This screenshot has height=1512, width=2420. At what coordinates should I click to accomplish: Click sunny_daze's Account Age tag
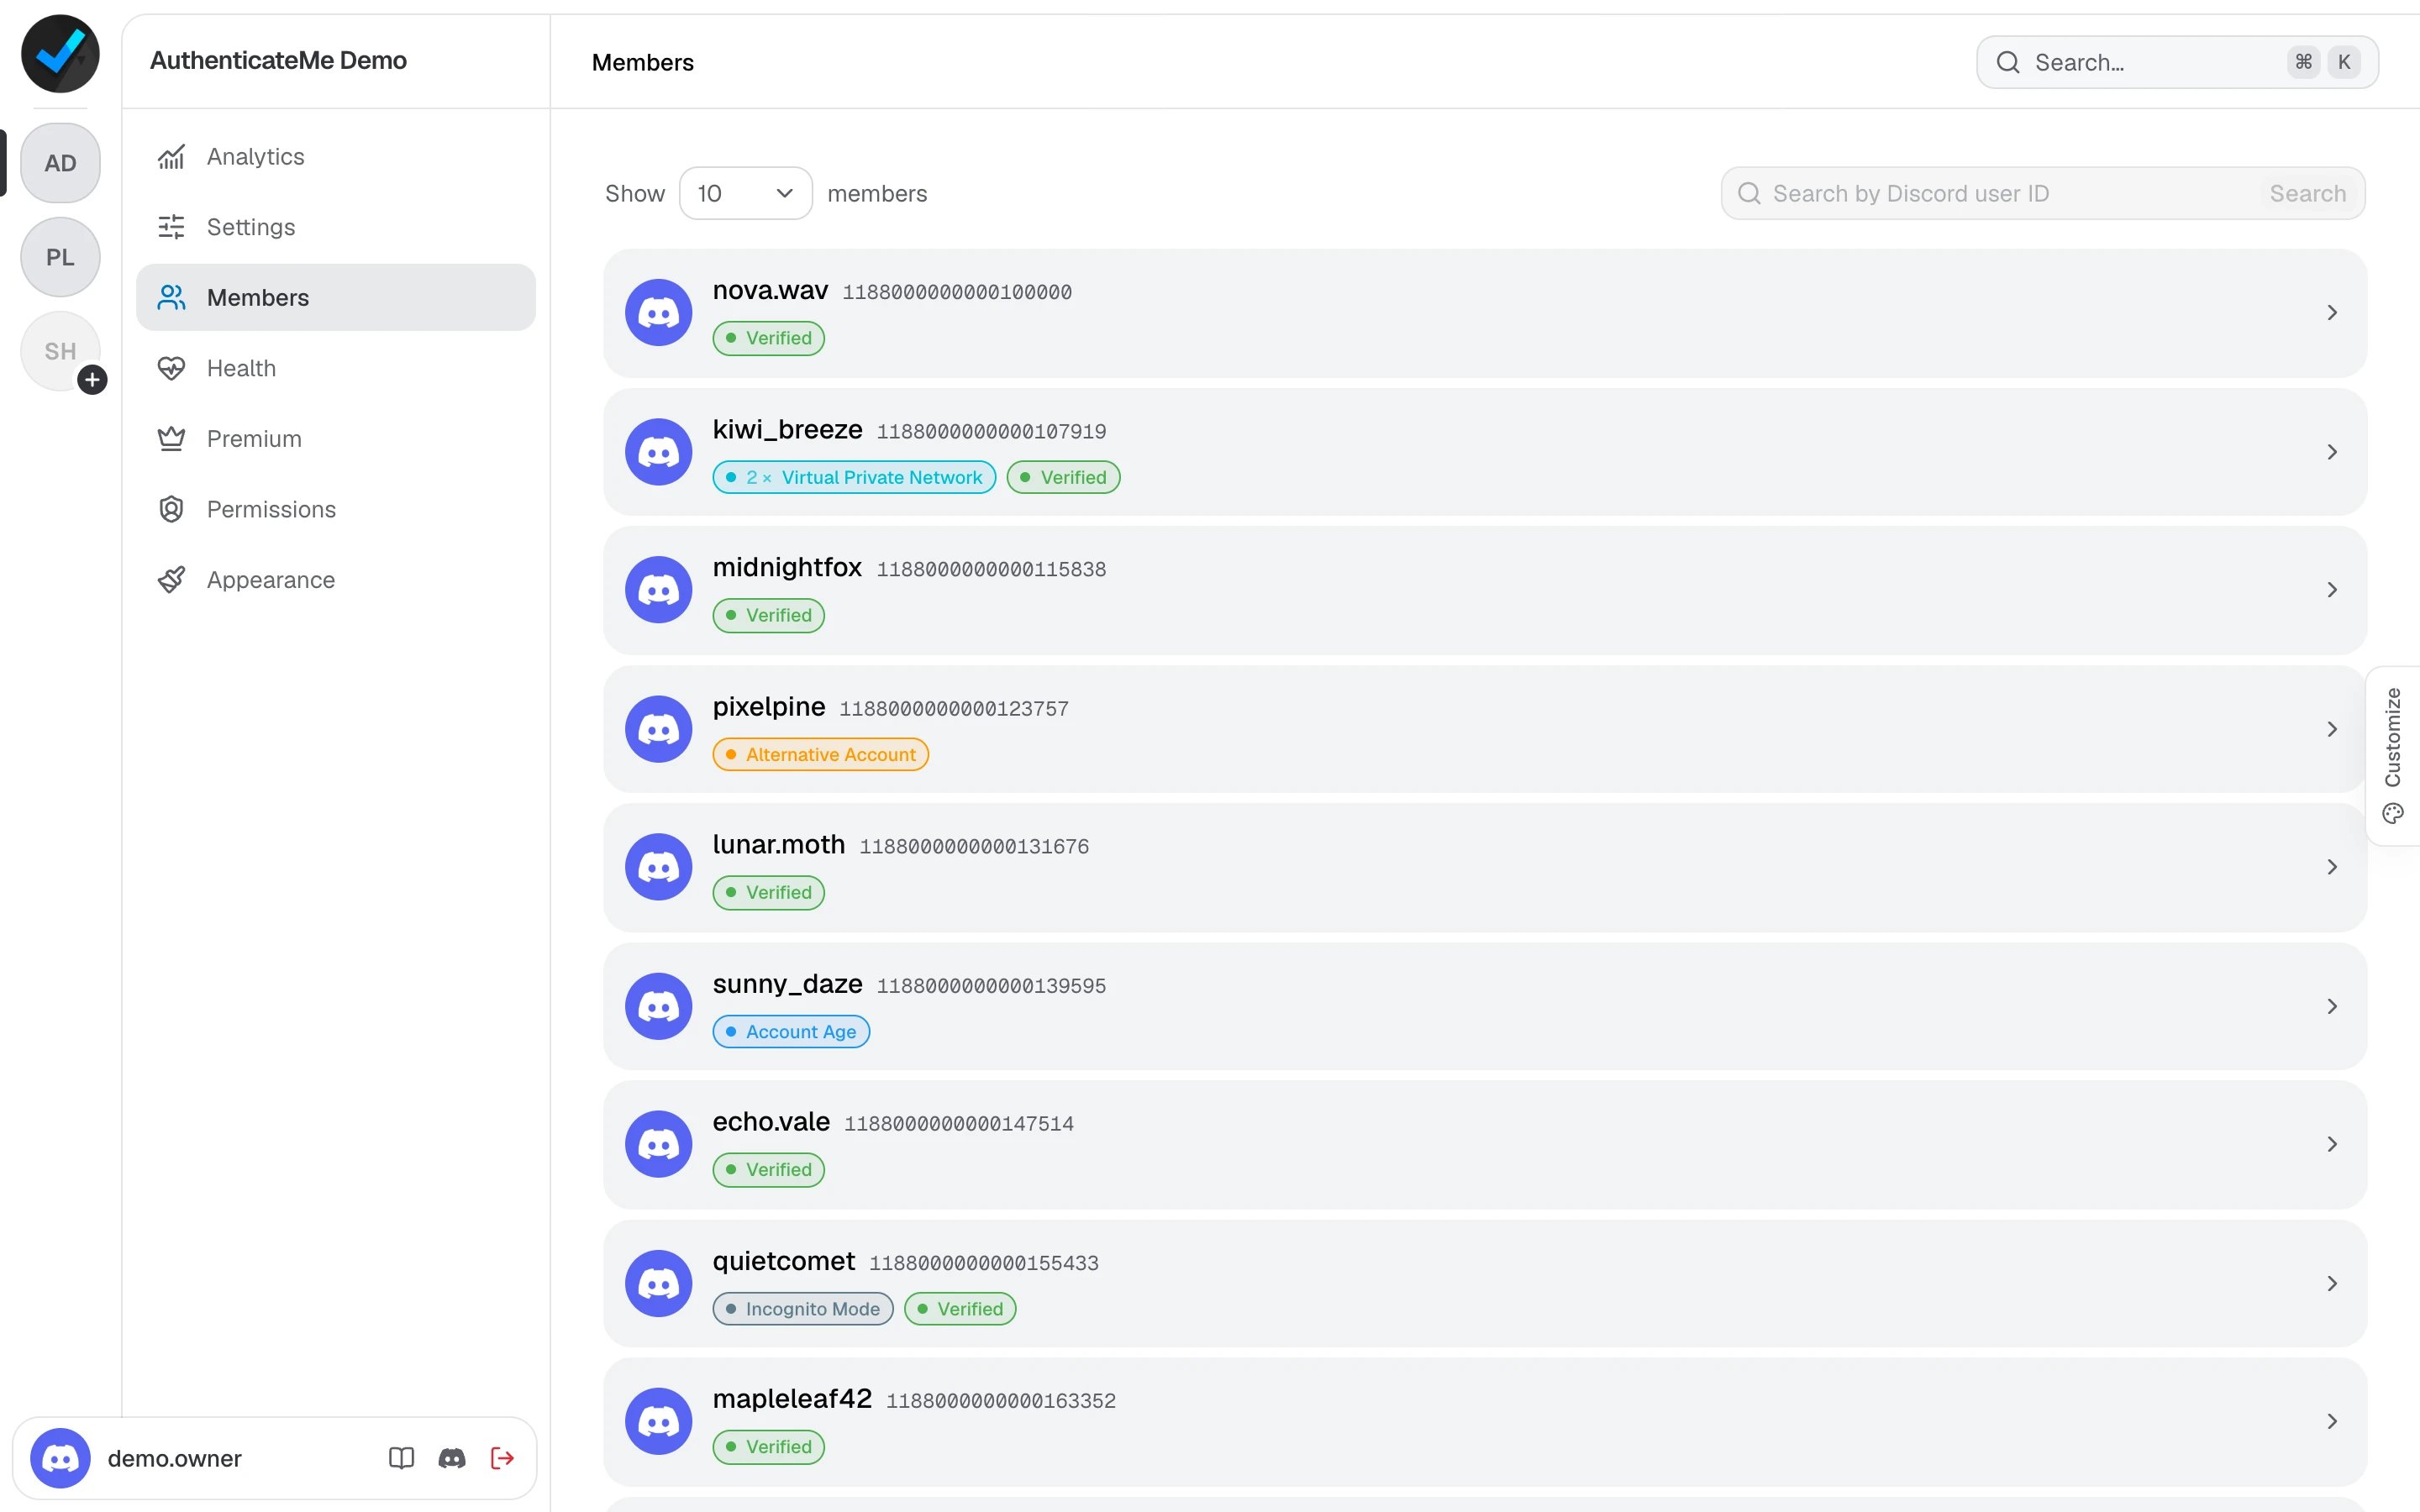click(x=791, y=1031)
